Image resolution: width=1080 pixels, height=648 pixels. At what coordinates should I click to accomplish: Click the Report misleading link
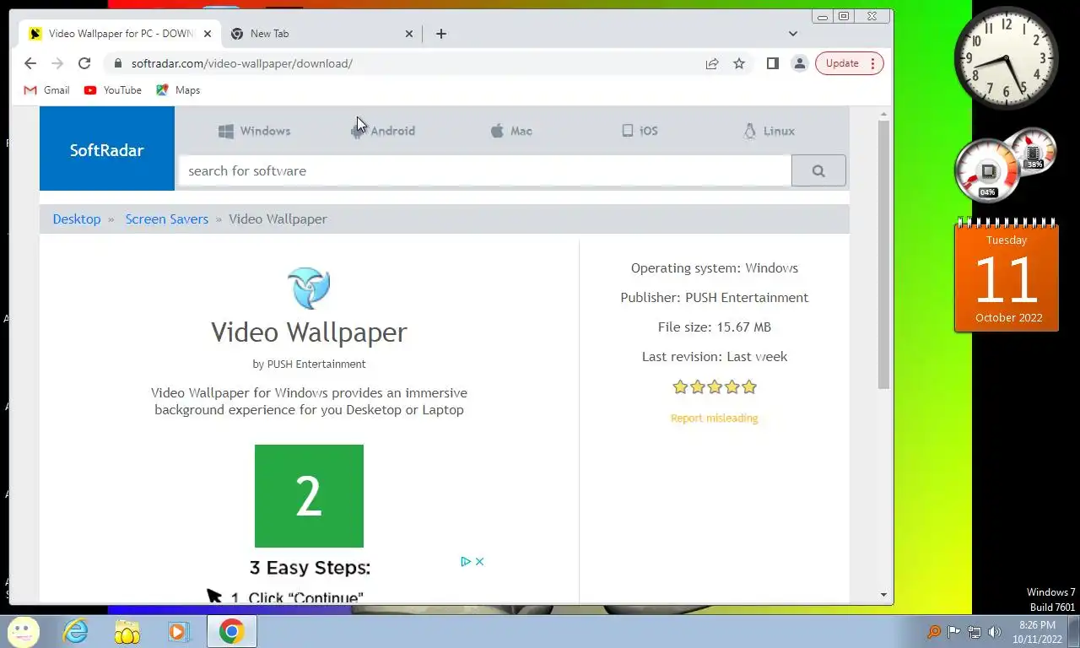tap(715, 418)
